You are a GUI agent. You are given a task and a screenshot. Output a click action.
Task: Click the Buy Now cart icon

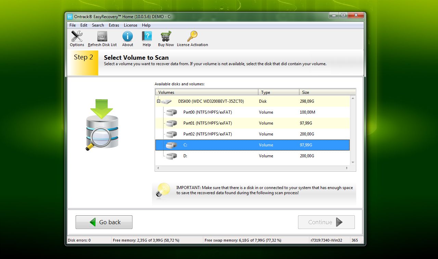pyautogui.click(x=166, y=36)
